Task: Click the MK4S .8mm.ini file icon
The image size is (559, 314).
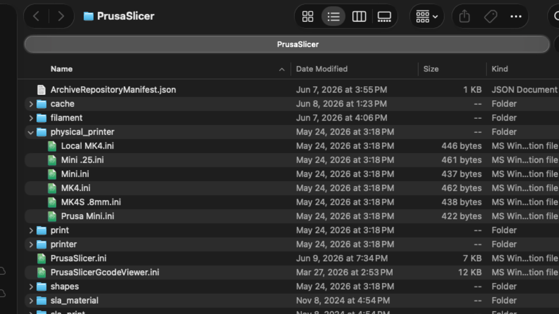Action: tap(52, 202)
